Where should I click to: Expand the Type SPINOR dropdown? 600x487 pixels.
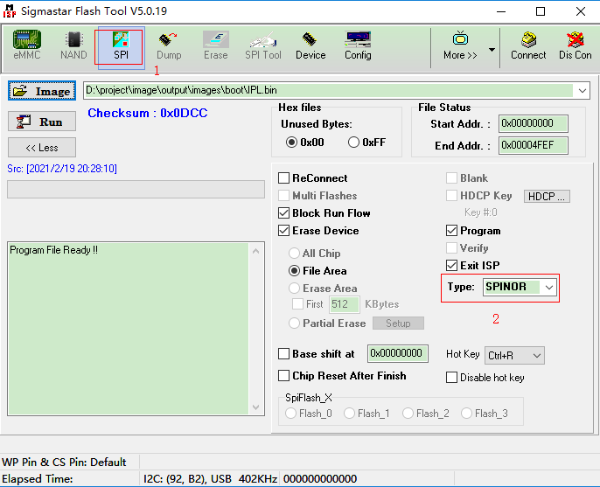[x=548, y=287]
